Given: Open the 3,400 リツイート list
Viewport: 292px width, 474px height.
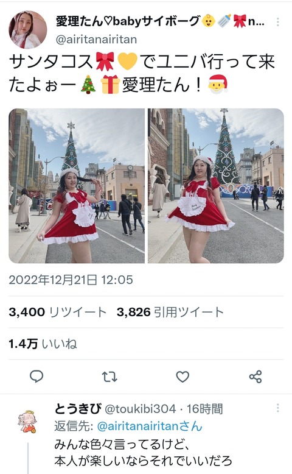Looking at the screenshot, I should click(57, 312).
